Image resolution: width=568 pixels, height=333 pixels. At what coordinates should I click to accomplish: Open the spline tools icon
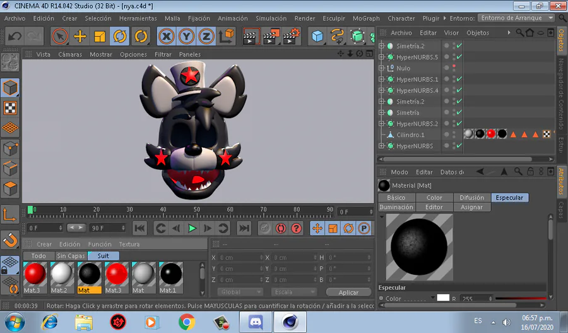[337, 36]
